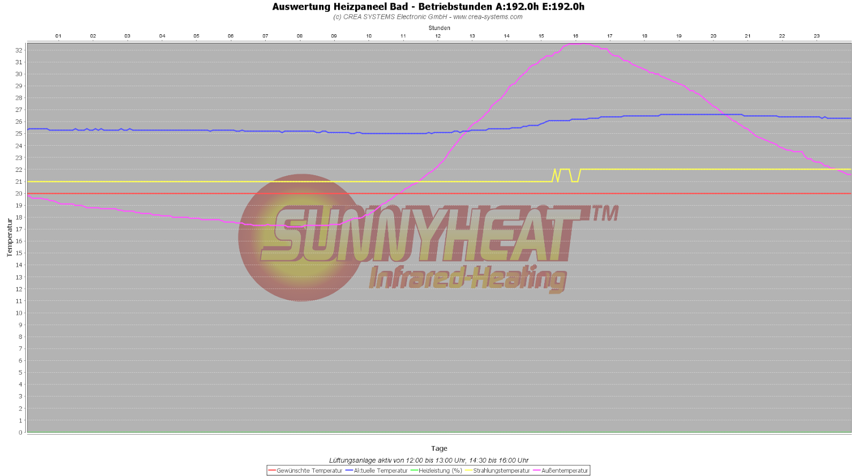Click magenta legend swatch for Außentemperatur
Image resolution: width=857 pixels, height=476 pixels.
point(537,471)
